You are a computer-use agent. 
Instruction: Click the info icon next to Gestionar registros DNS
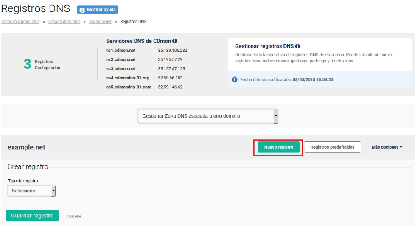coord(297,46)
